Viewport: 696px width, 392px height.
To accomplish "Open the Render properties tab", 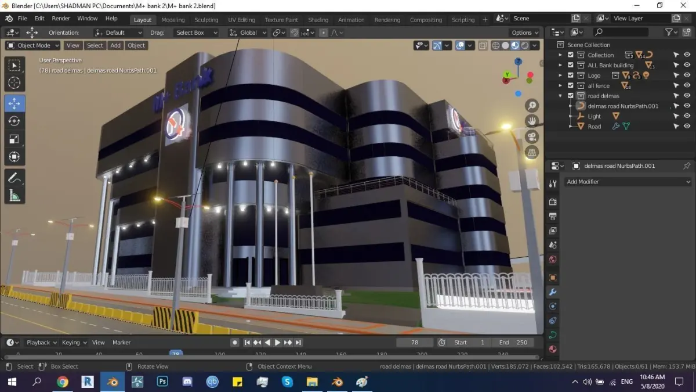I will click(x=553, y=202).
